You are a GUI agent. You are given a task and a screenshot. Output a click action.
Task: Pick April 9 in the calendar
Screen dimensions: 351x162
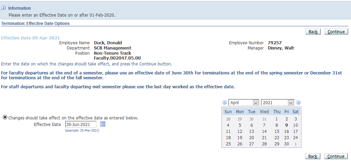click(287, 125)
